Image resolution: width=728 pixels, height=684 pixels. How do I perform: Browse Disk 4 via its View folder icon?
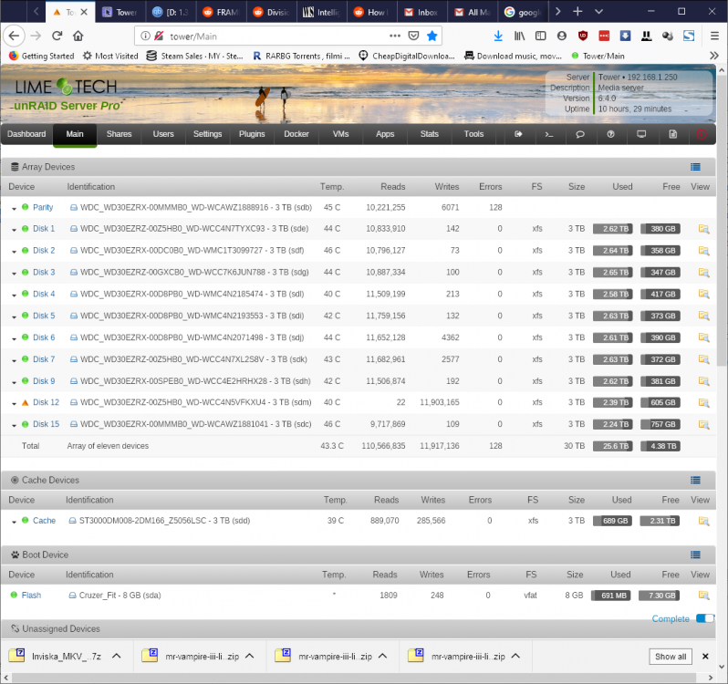pyautogui.click(x=704, y=295)
